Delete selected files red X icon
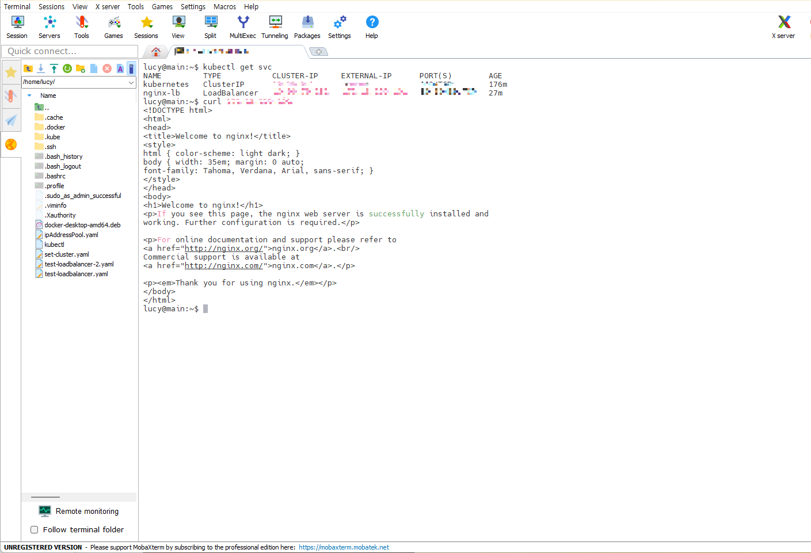 pos(107,68)
